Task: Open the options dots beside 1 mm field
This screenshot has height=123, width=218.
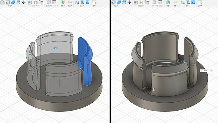Action: point(212,71)
